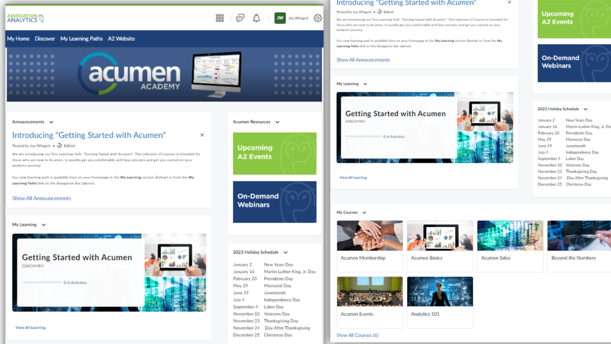Toggle the My Courses section chevron
611x344 pixels.
point(364,213)
